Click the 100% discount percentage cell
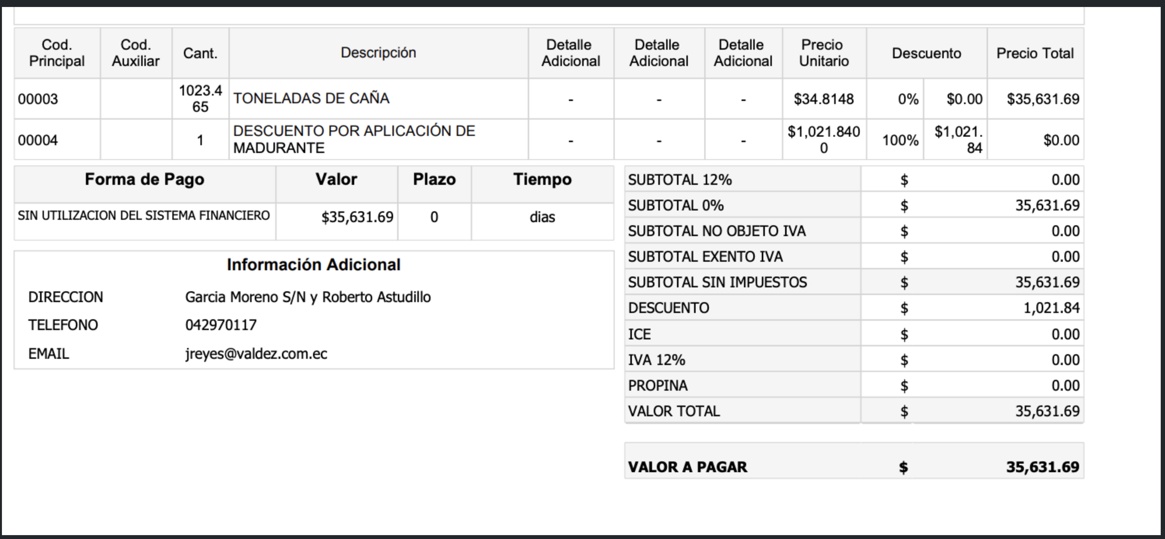This screenshot has width=1165, height=539. (x=900, y=141)
